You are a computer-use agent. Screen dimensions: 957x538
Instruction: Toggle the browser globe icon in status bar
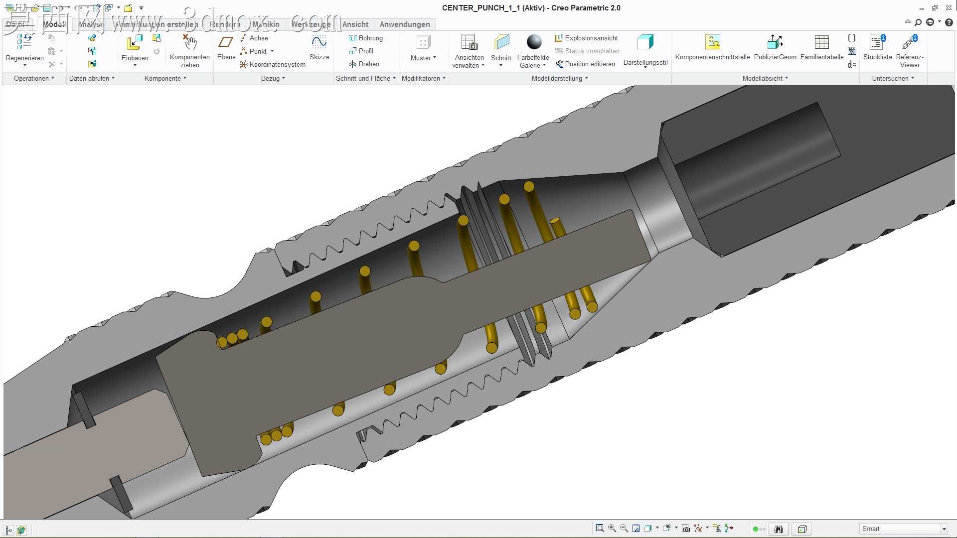tap(21, 530)
